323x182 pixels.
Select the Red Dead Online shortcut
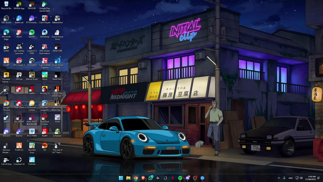coord(45,120)
